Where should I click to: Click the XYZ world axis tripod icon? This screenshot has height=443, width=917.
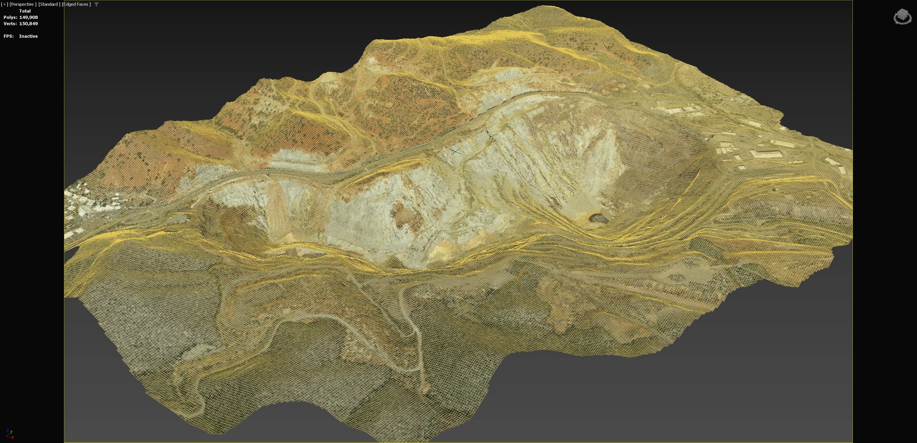pos(10,433)
